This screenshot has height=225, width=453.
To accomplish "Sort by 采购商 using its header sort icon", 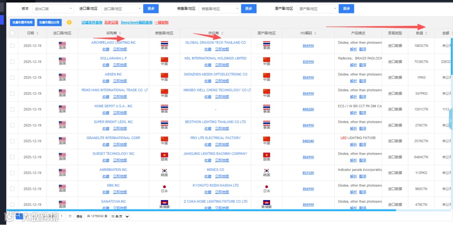I will pyautogui.click(x=120, y=33).
